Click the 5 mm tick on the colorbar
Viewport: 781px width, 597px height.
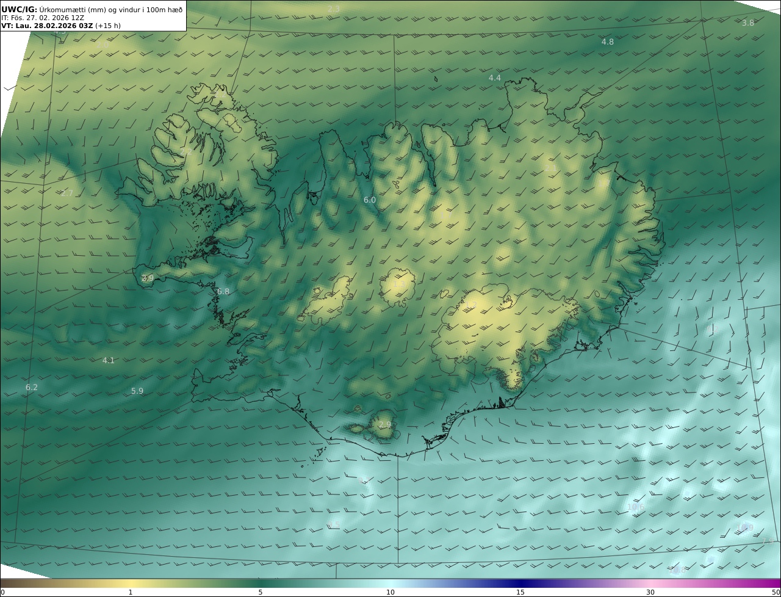[261, 592]
